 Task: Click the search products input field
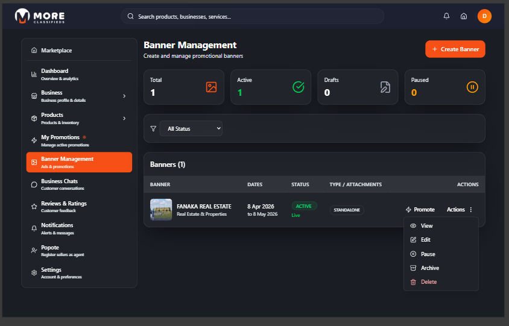(253, 16)
